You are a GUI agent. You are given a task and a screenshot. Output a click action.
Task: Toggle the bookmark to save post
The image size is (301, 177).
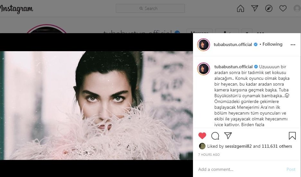(x=292, y=136)
